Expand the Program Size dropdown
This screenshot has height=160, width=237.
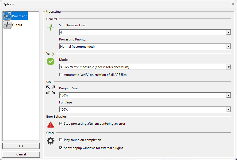pos(228,95)
